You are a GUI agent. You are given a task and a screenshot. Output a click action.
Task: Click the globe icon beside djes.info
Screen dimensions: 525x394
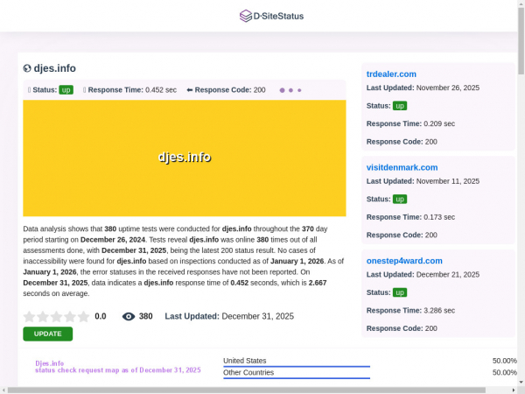pyautogui.click(x=27, y=68)
